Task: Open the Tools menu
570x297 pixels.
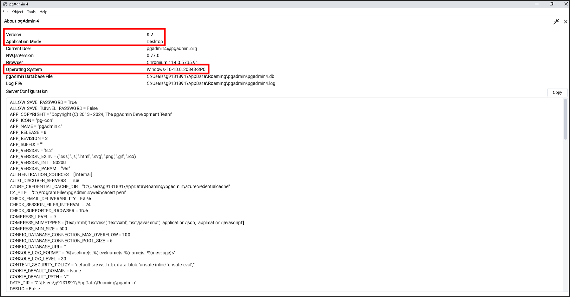Action: [31, 12]
